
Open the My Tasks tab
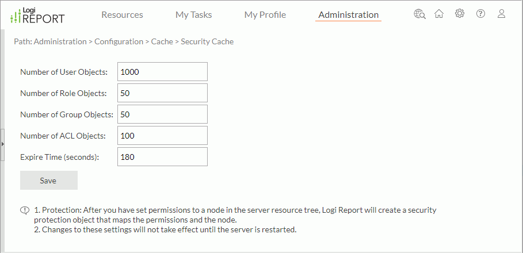click(x=193, y=15)
